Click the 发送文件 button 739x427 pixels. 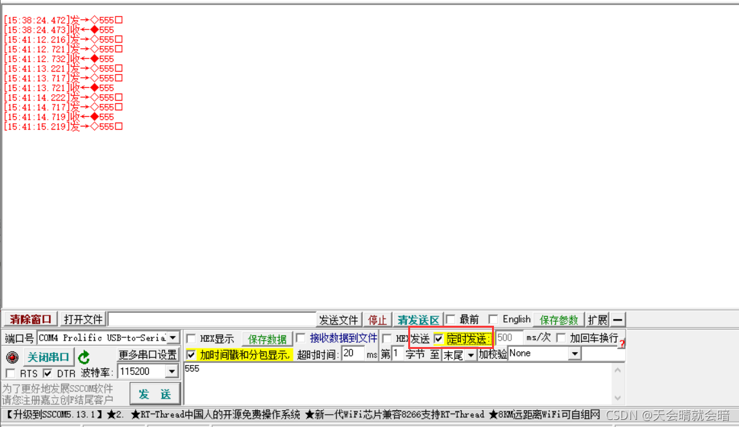pyautogui.click(x=339, y=320)
